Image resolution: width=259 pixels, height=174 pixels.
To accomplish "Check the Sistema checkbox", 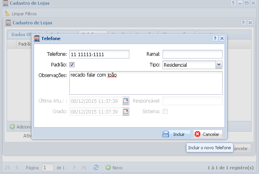I will [165, 112].
